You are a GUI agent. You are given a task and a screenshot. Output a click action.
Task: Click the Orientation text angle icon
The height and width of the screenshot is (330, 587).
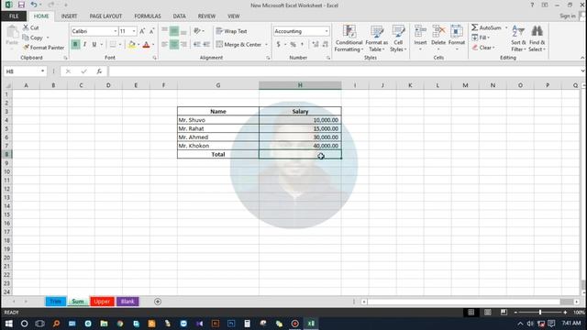[x=197, y=31]
